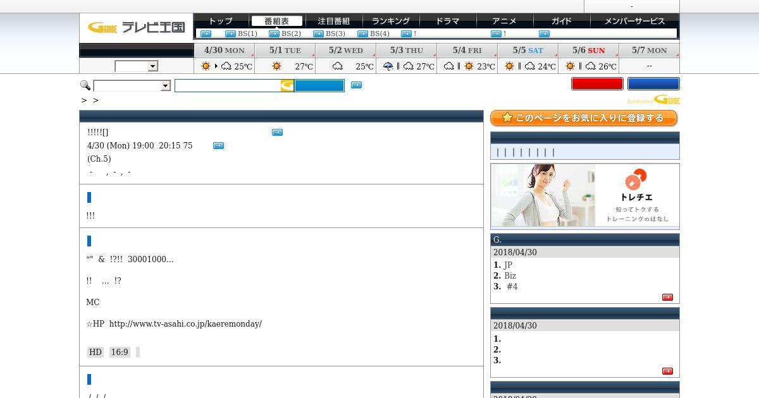Click red arrow in second 2018/04/30 ranking box
The height and width of the screenshot is (398, 759).
point(667,371)
